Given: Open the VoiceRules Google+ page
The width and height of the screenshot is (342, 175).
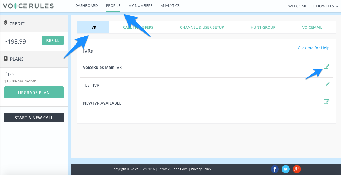Looking at the screenshot, I should [x=297, y=169].
